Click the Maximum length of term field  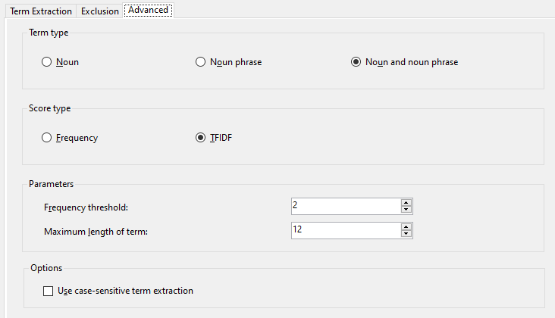(x=345, y=229)
